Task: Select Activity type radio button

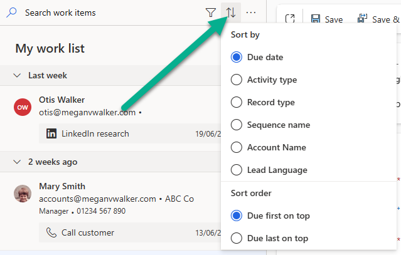Action: coord(237,80)
